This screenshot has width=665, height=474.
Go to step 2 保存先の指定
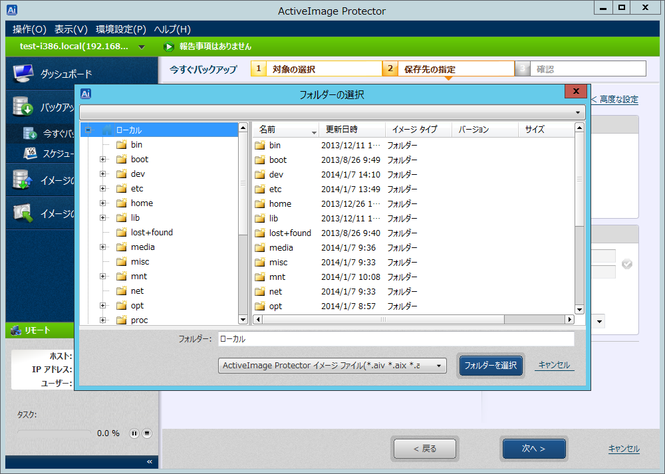click(x=449, y=68)
